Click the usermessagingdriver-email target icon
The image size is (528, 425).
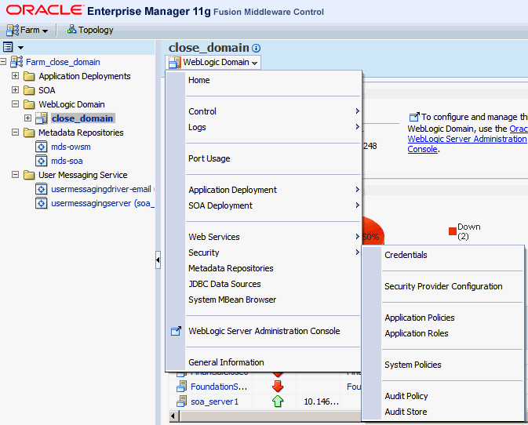click(x=41, y=190)
